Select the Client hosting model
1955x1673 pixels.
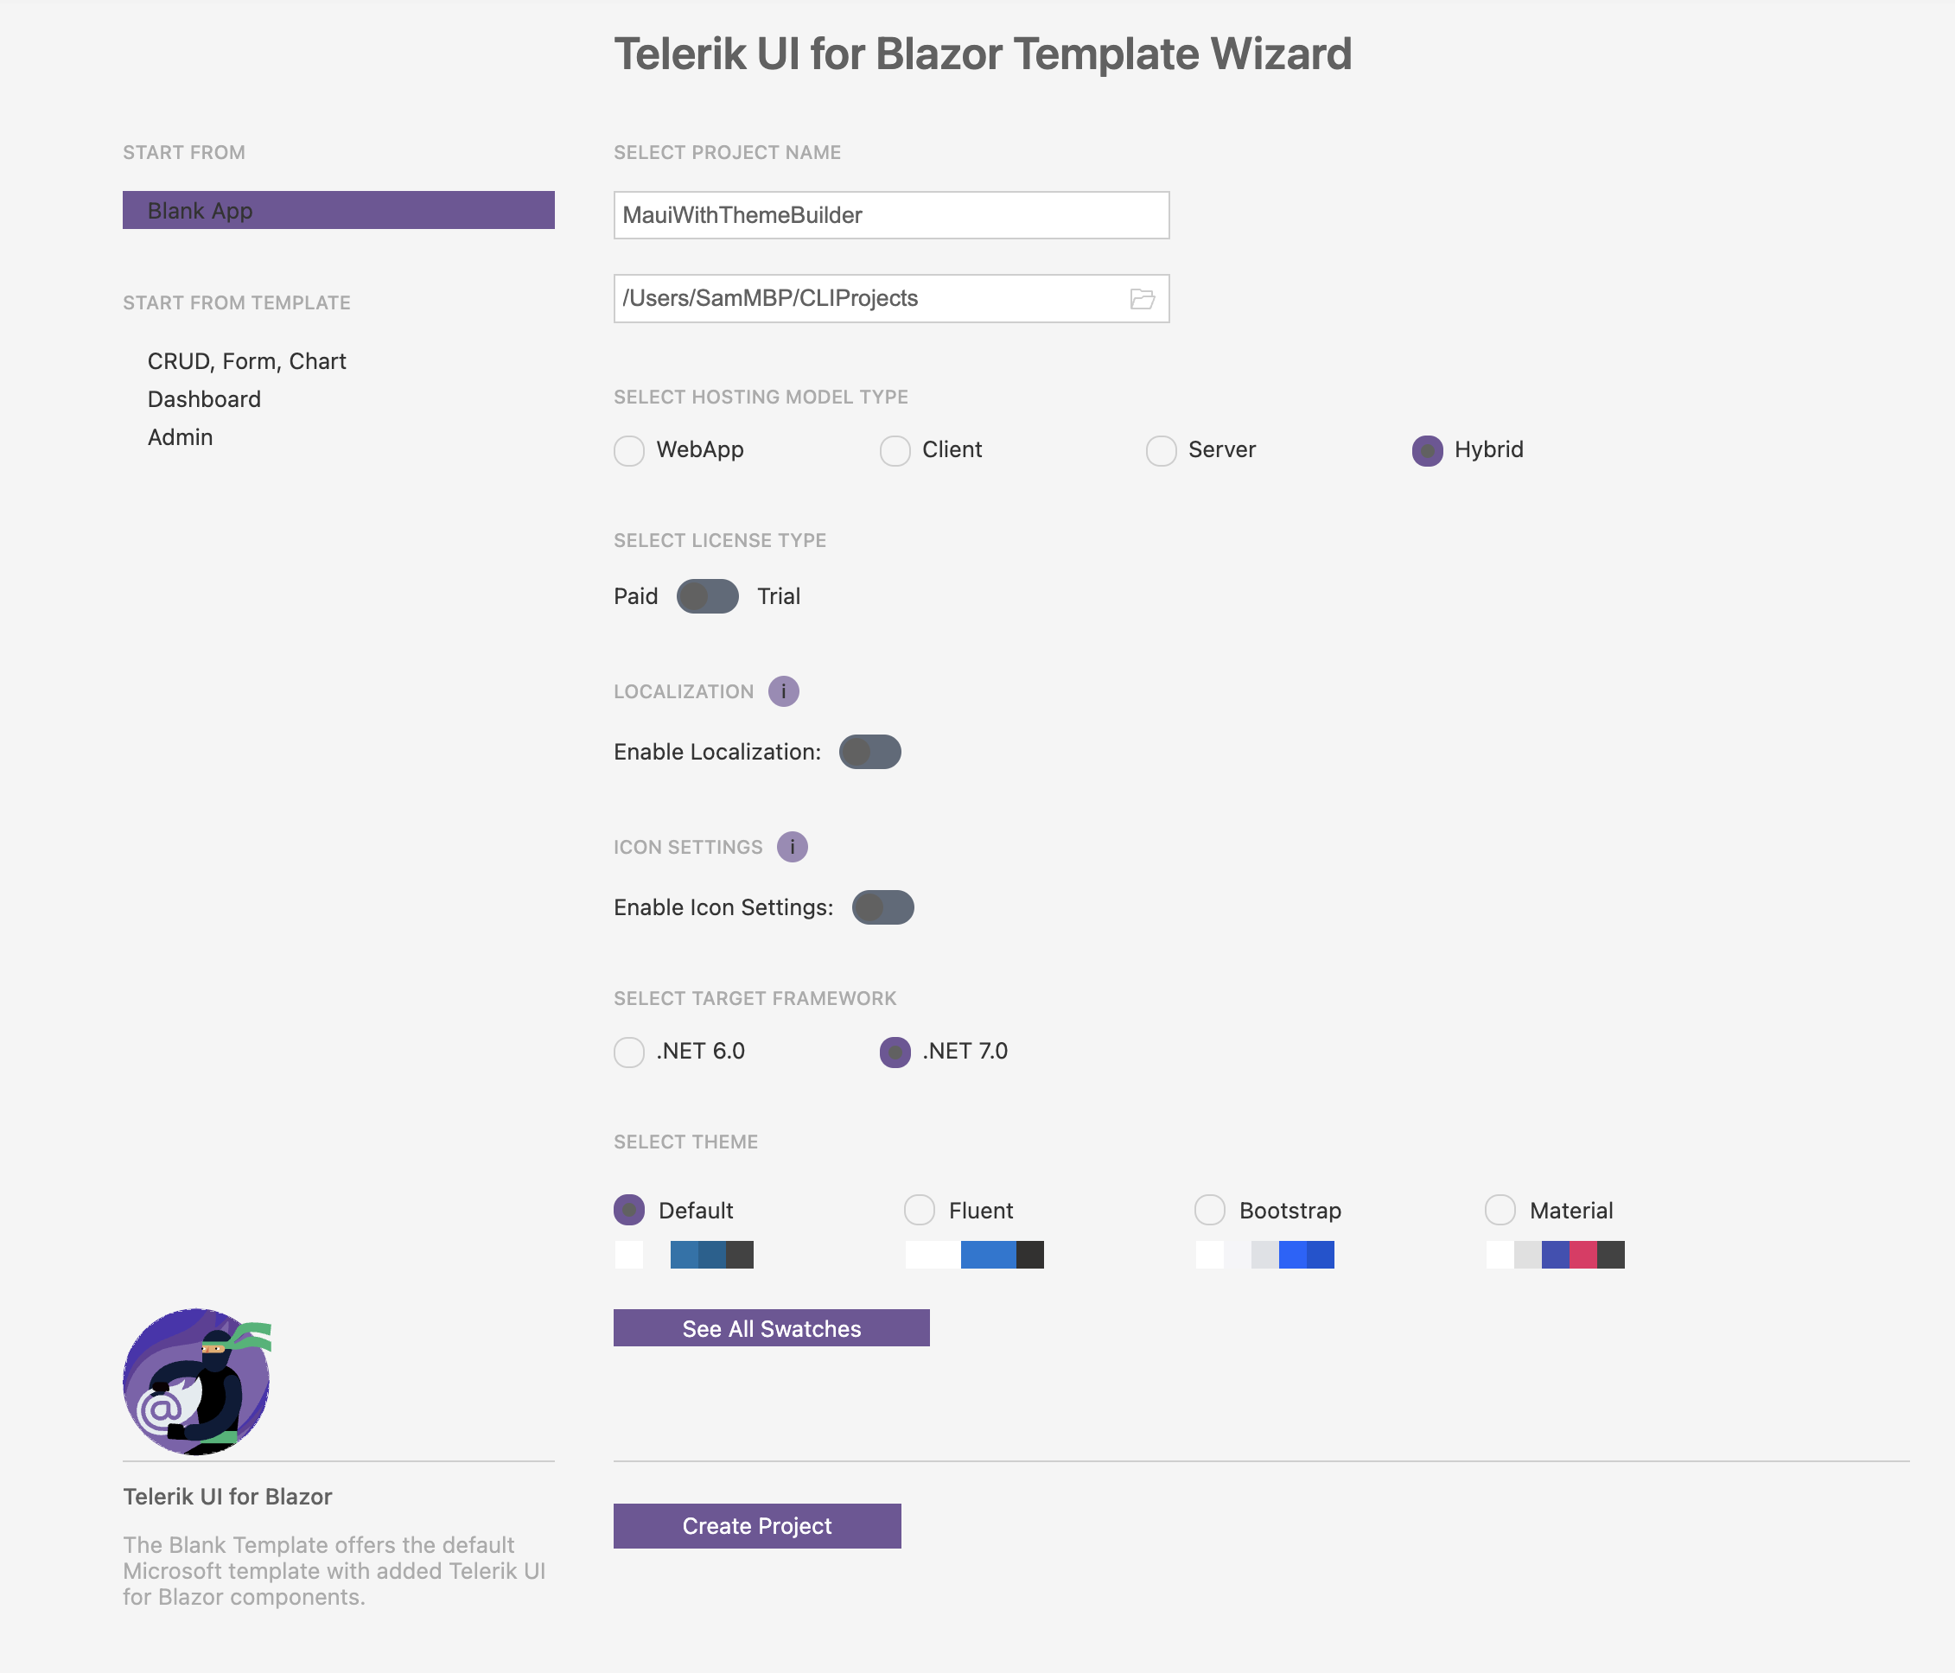895,451
